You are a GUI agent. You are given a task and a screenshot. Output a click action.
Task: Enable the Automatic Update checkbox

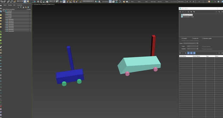point(202,38)
